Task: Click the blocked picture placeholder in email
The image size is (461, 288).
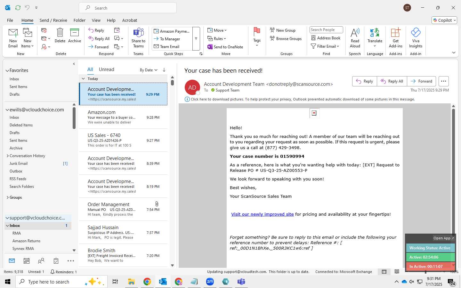Action: 314,113
